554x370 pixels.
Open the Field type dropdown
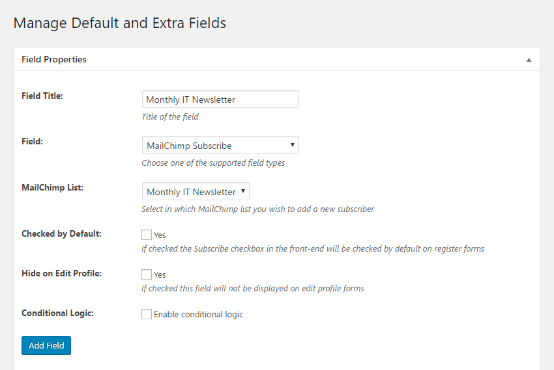[220, 145]
